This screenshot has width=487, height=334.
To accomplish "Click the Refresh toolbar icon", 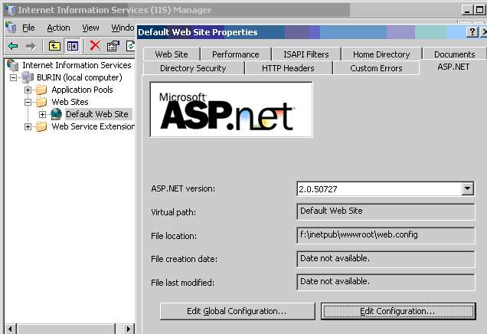I will tap(130, 46).
